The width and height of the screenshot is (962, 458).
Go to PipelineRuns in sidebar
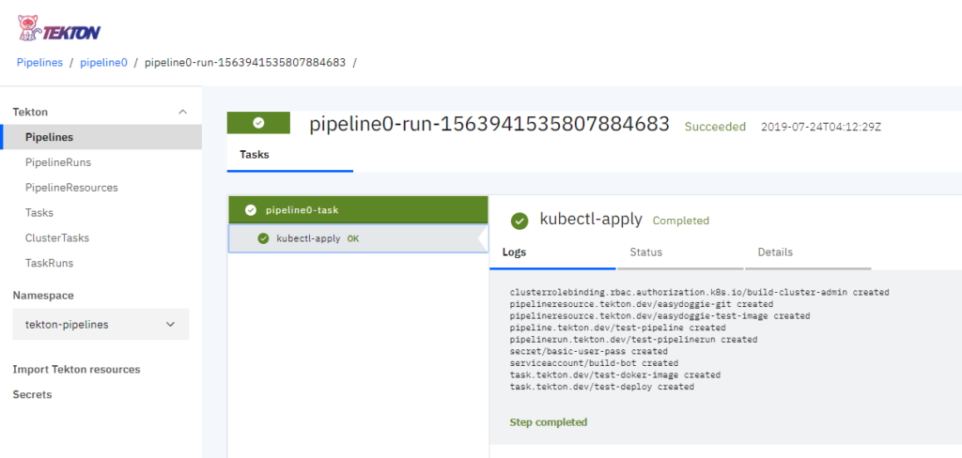58,162
